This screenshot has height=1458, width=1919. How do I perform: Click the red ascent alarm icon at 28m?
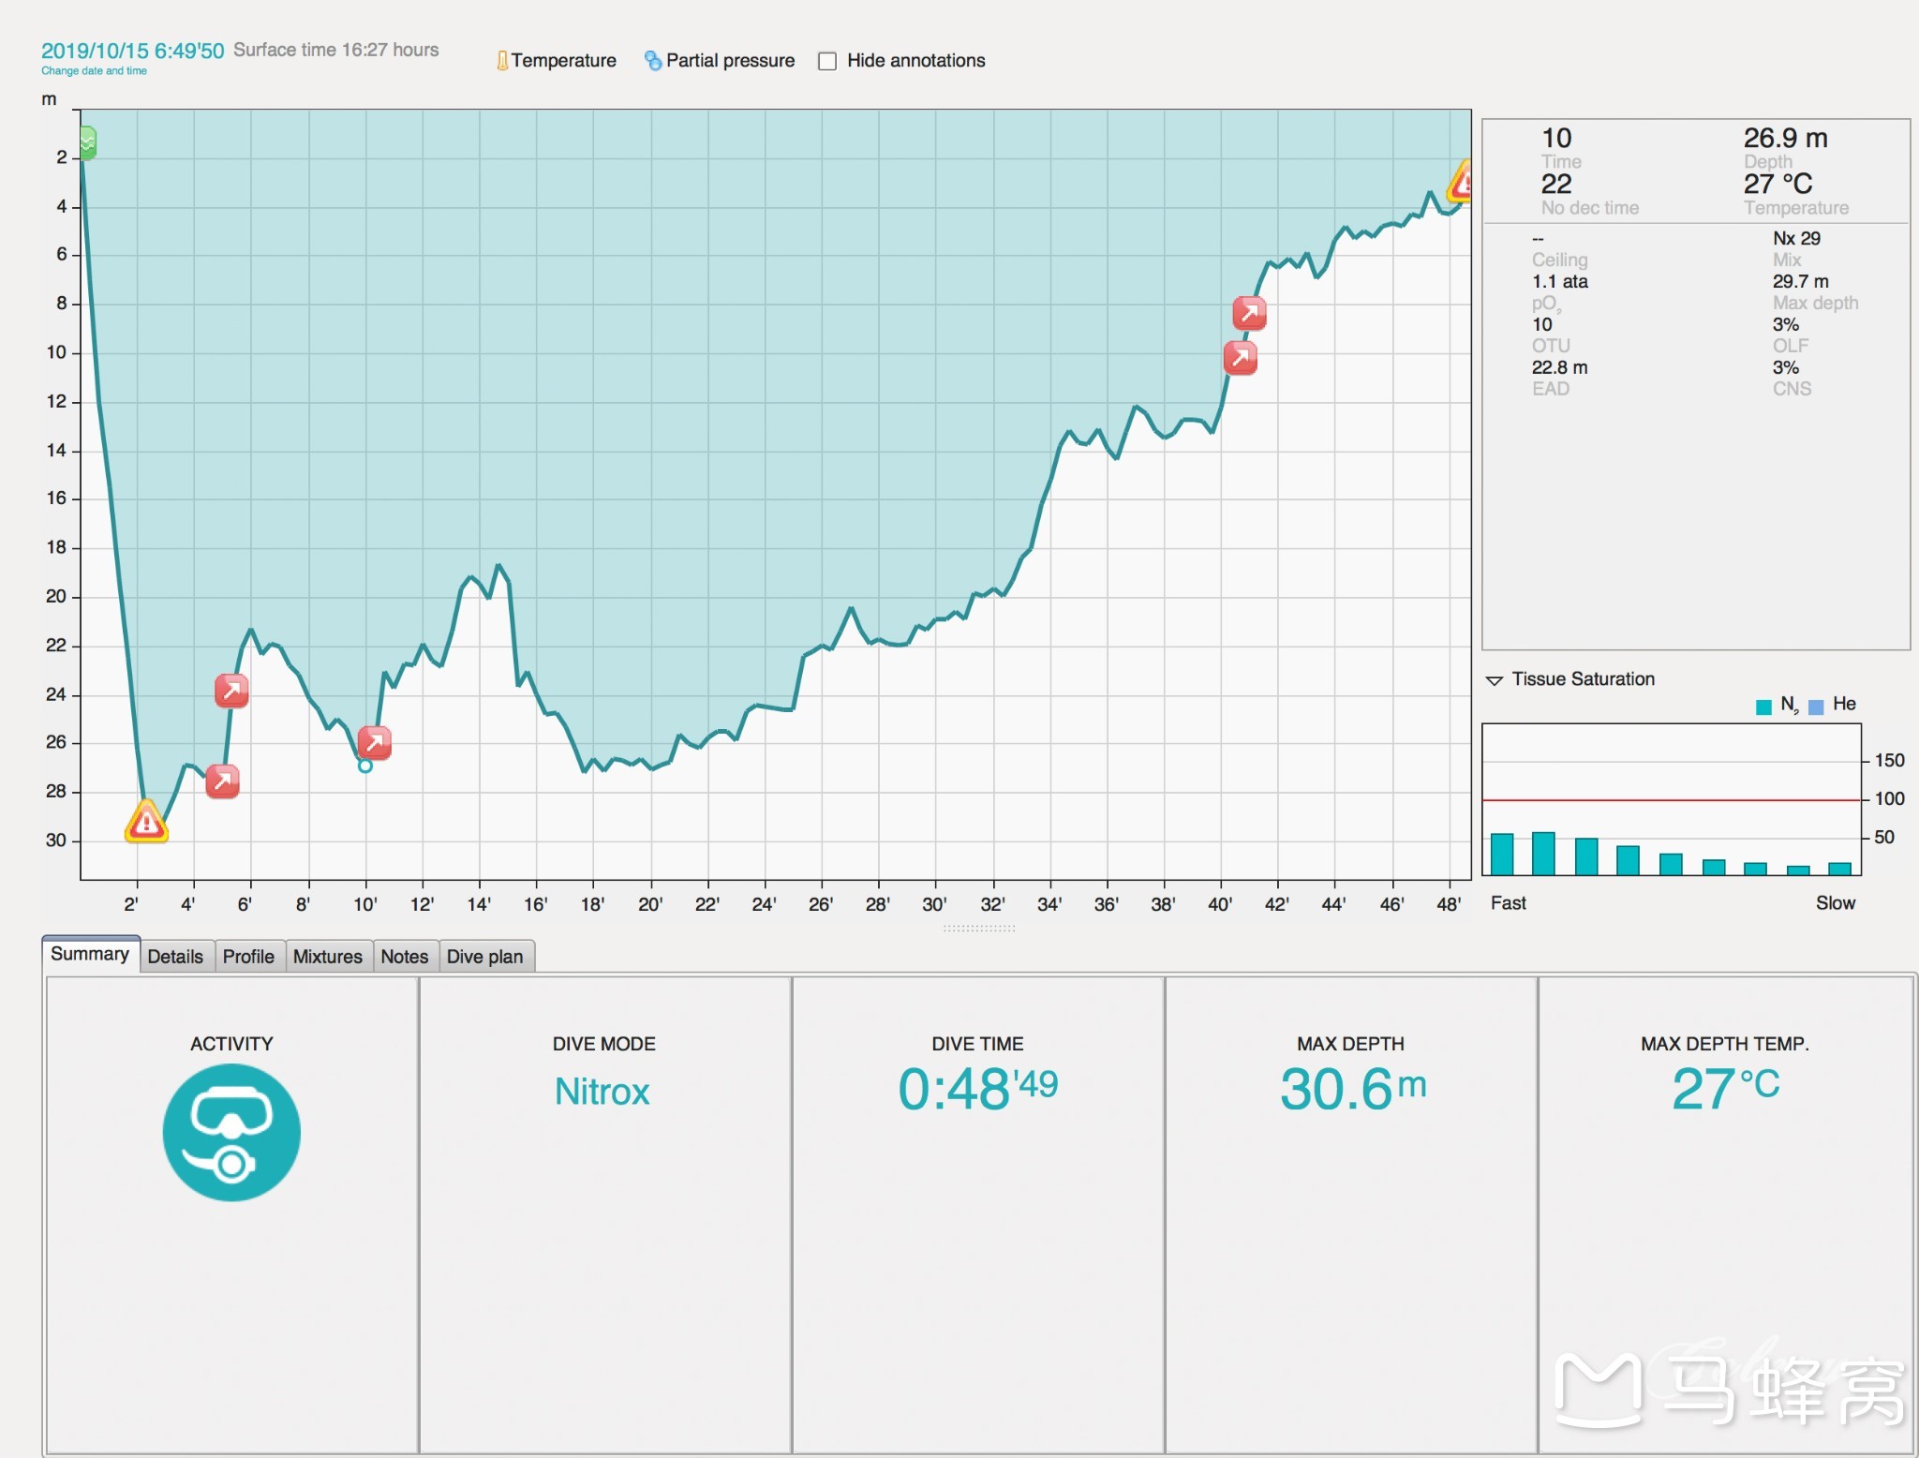[222, 781]
